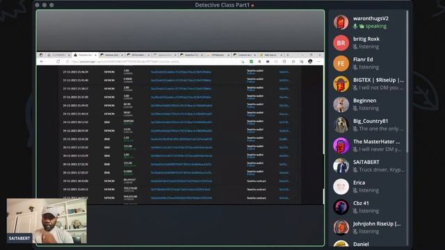Open the browser profile avatar
This screenshot has width=445, height=250.
click(x=310, y=61)
